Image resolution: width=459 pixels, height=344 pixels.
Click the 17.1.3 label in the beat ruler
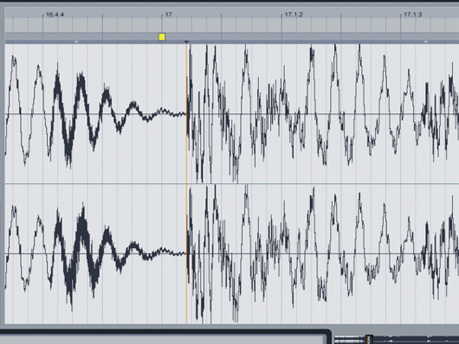[413, 15]
